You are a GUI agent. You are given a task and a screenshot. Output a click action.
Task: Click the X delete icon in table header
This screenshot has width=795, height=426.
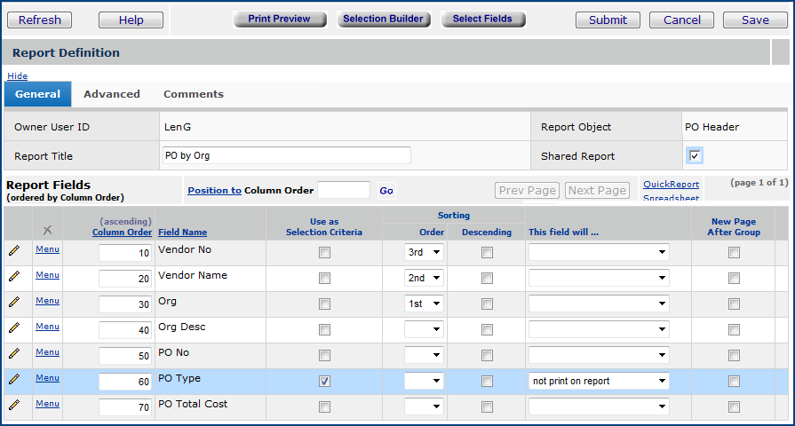(x=47, y=231)
